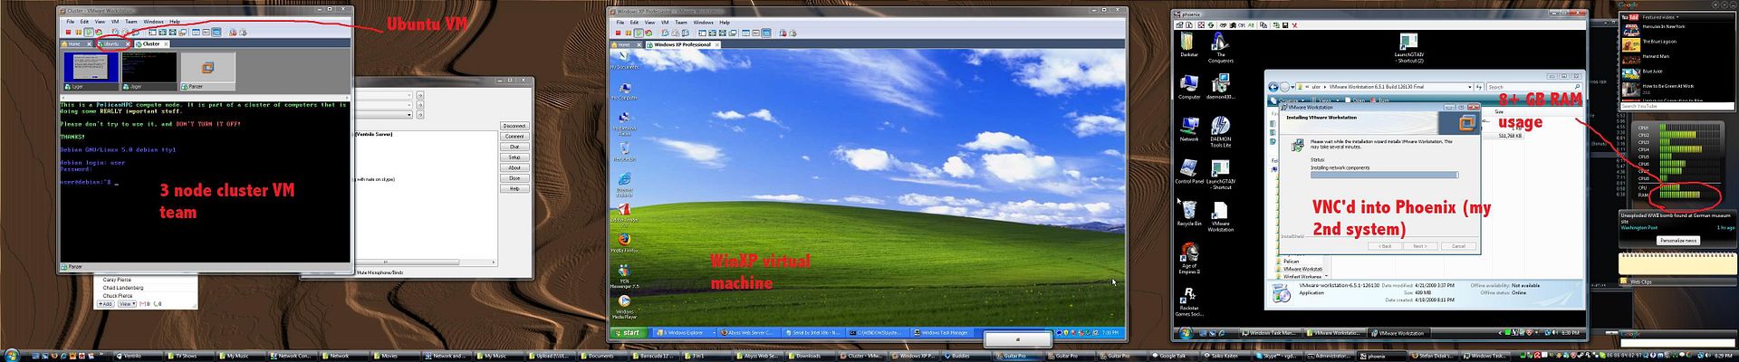Open The Conquerors icon on Phoenix desktop
This screenshot has width=1739, height=362.
point(1220,47)
